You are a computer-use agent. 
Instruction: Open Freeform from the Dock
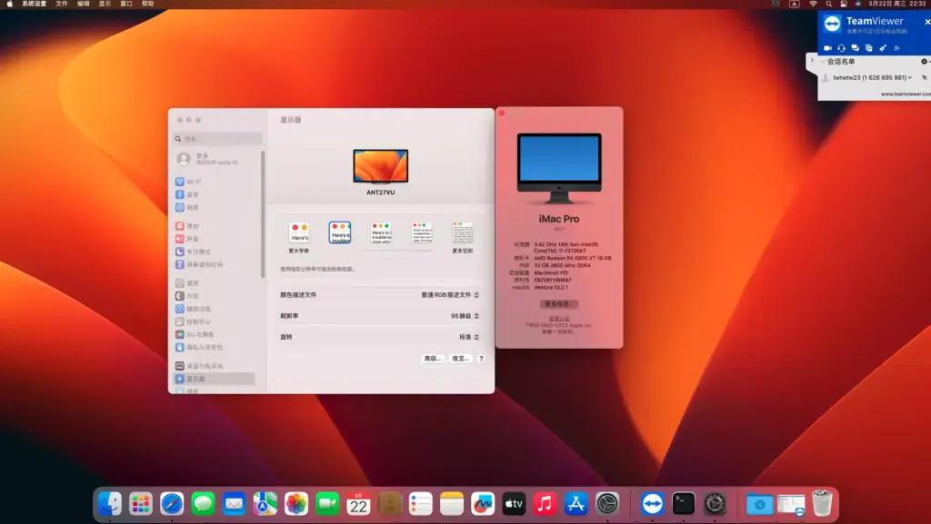pos(483,504)
